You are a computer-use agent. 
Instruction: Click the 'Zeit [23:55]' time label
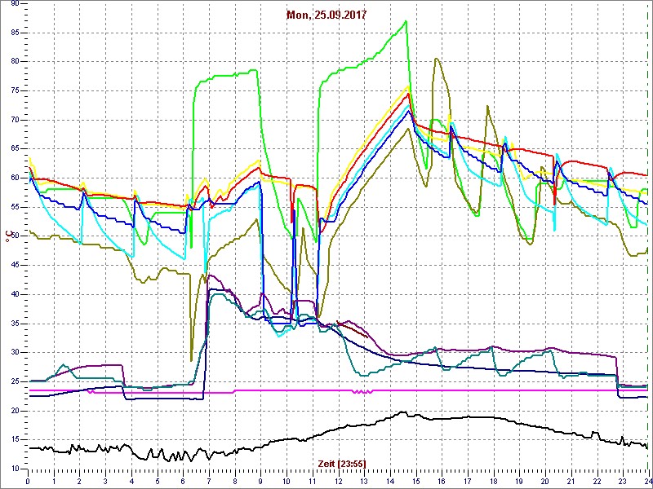coord(342,463)
